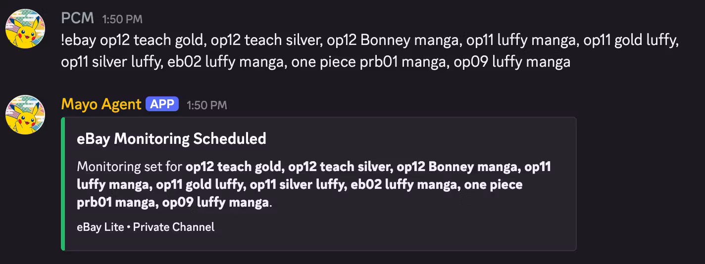
Task: Click Private Channel in the embed footer
Action: (x=174, y=227)
